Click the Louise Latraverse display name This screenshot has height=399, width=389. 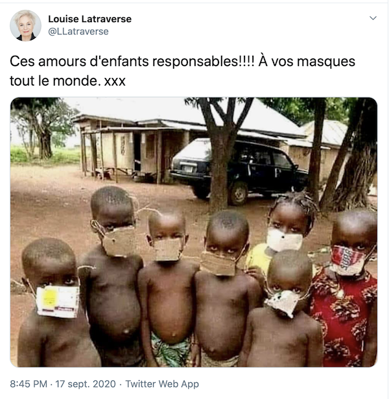point(89,19)
